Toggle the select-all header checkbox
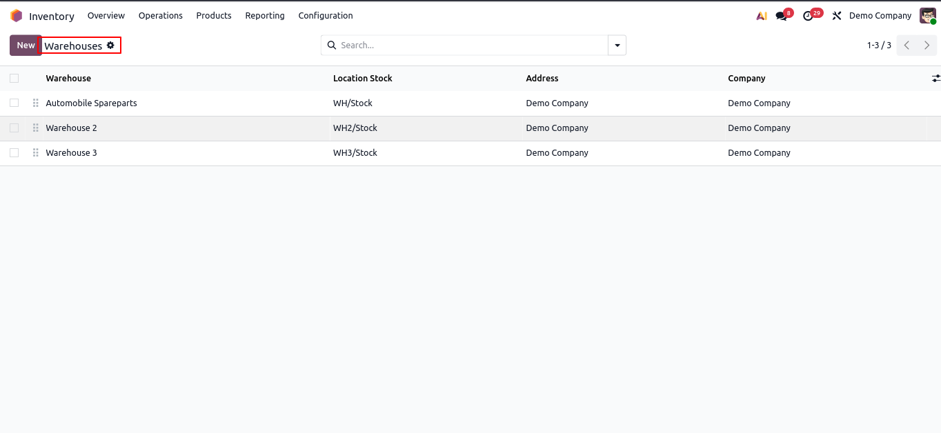 [x=14, y=79]
